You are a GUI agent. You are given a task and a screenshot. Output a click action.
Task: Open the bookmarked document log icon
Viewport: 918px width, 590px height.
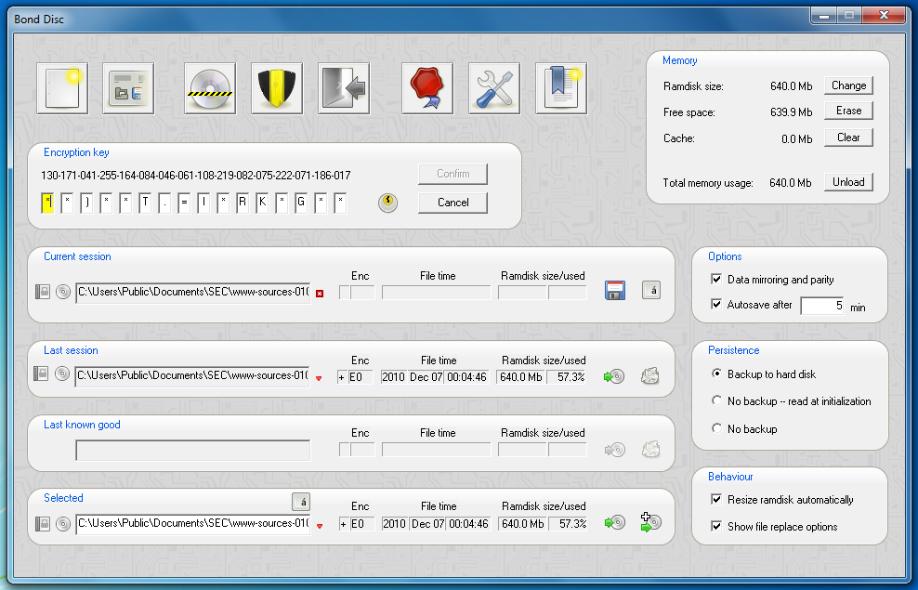pyautogui.click(x=560, y=87)
